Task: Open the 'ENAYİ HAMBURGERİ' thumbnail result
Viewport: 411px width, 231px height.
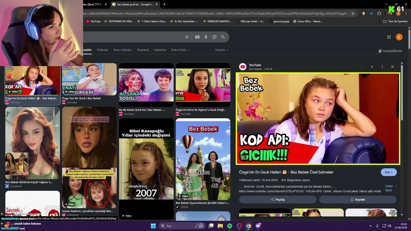Action: click(89, 79)
